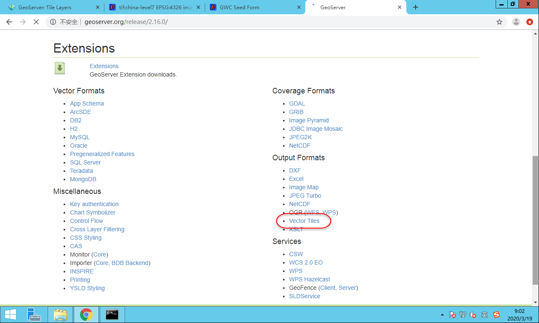This screenshot has height=323, width=539.
Task: Click the green Extensions download icon
Action: coord(60,68)
